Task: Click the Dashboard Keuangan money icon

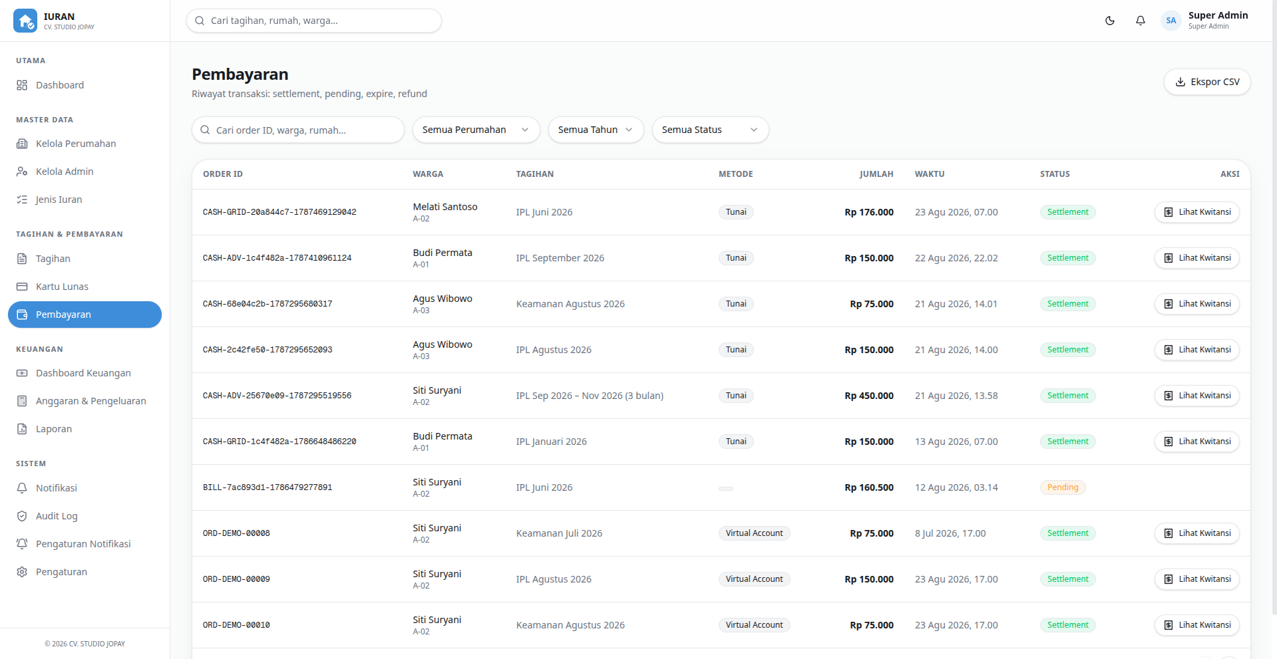Action: click(22, 373)
